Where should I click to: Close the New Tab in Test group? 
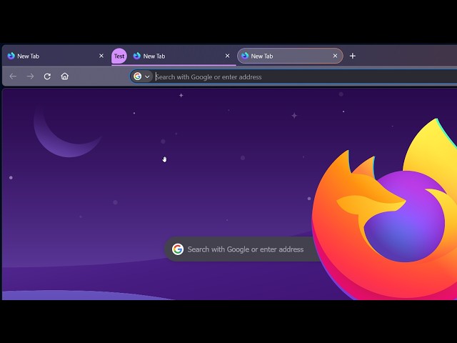(x=227, y=56)
